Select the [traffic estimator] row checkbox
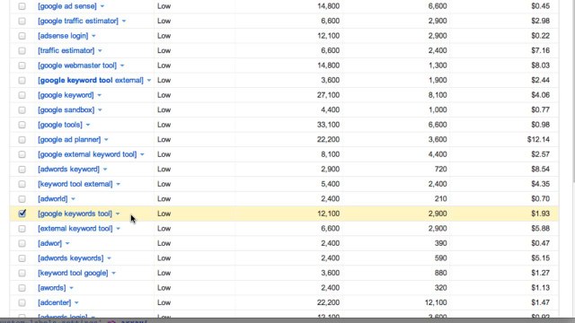 click(22, 50)
